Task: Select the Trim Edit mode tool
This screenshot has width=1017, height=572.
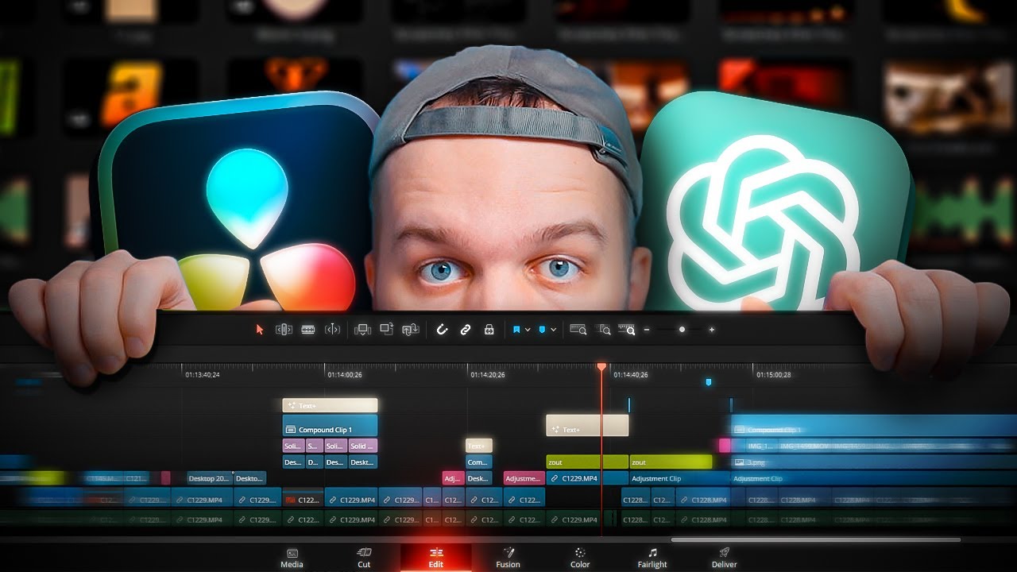Action: pyautogui.click(x=284, y=330)
